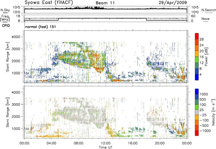Select the '60' label on the Nave axis
Image resolution: width=216 pixels, height=149 pixels.
(193, 16)
